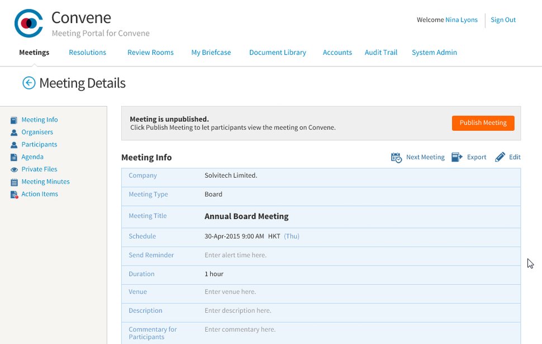Switch to the Document Library tab
The height and width of the screenshot is (344, 542).
277,52
